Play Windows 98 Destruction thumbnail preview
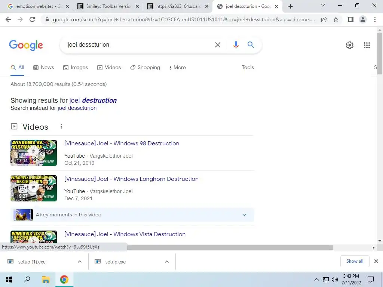This screenshot has height=287, width=383. (34, 153)
